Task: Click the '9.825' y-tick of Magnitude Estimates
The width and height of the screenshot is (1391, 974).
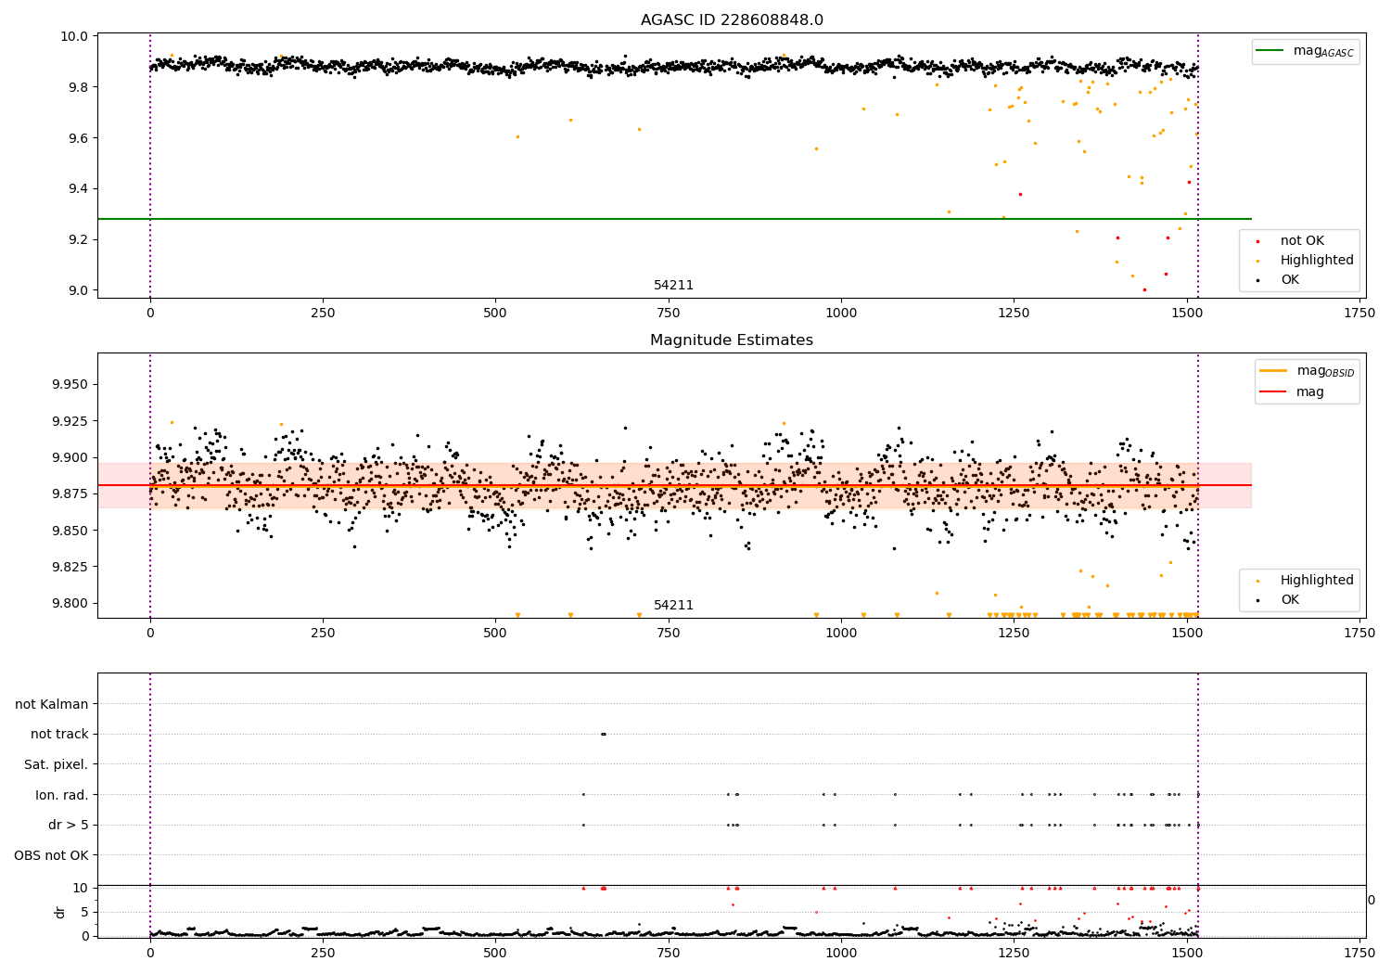Action: (70, 567)
